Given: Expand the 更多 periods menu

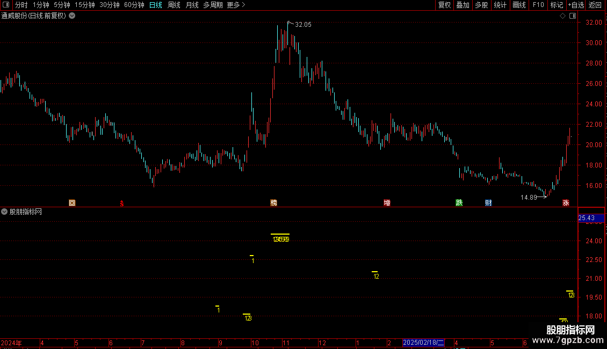Looking at the screenshot, I should [x=236, y=5].
